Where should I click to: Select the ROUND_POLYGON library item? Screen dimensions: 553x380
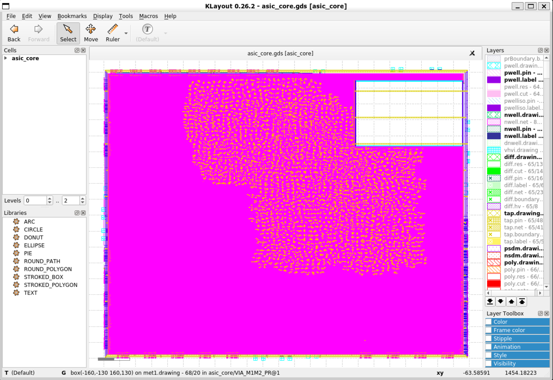click(x=48, y=269)
